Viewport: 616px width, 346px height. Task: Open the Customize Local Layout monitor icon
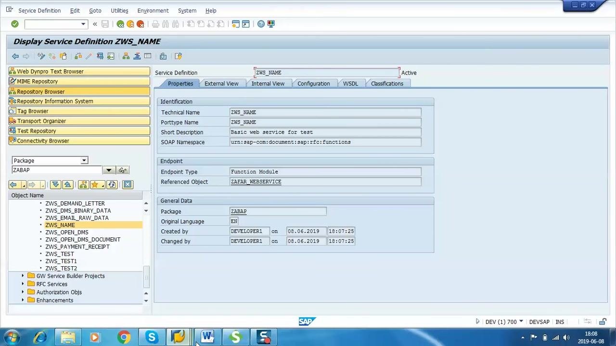[x=271, y=24]
